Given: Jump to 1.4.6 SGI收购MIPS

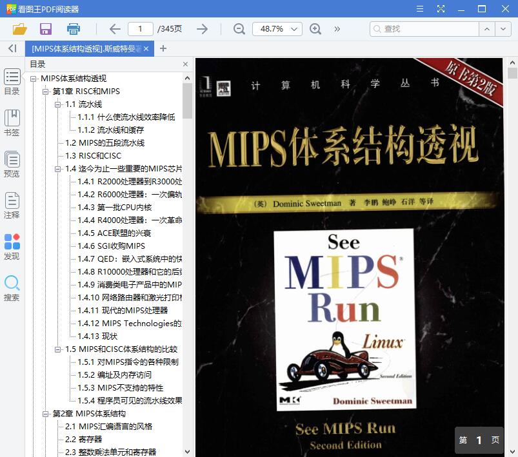Looking at the screenshot, I should 112,246.
